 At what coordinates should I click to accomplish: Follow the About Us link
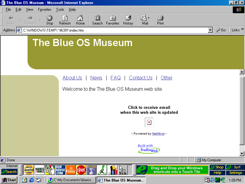click(72, 78)
